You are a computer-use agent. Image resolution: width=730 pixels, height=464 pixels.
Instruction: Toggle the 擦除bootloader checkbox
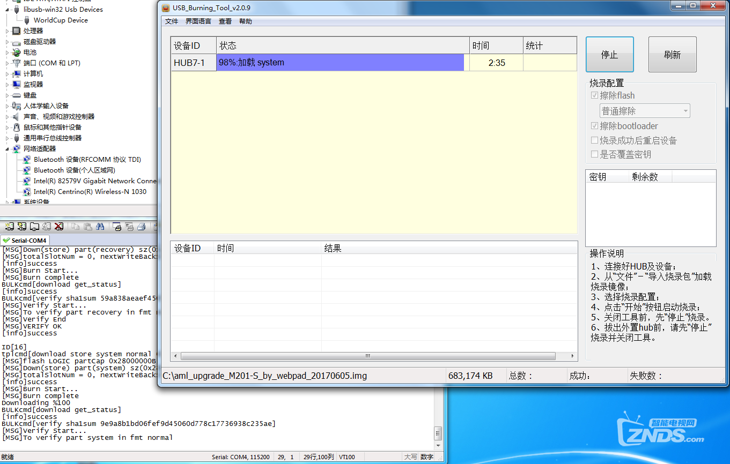[594, 126]
